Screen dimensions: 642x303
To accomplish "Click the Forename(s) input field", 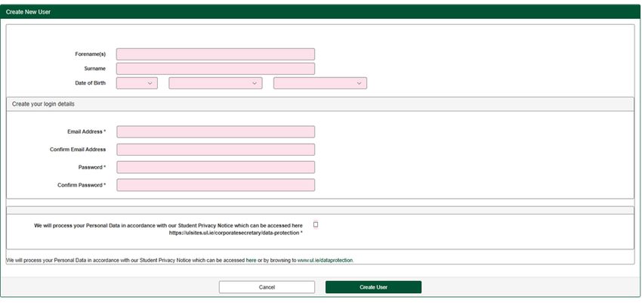I will (x=215, y=54).
